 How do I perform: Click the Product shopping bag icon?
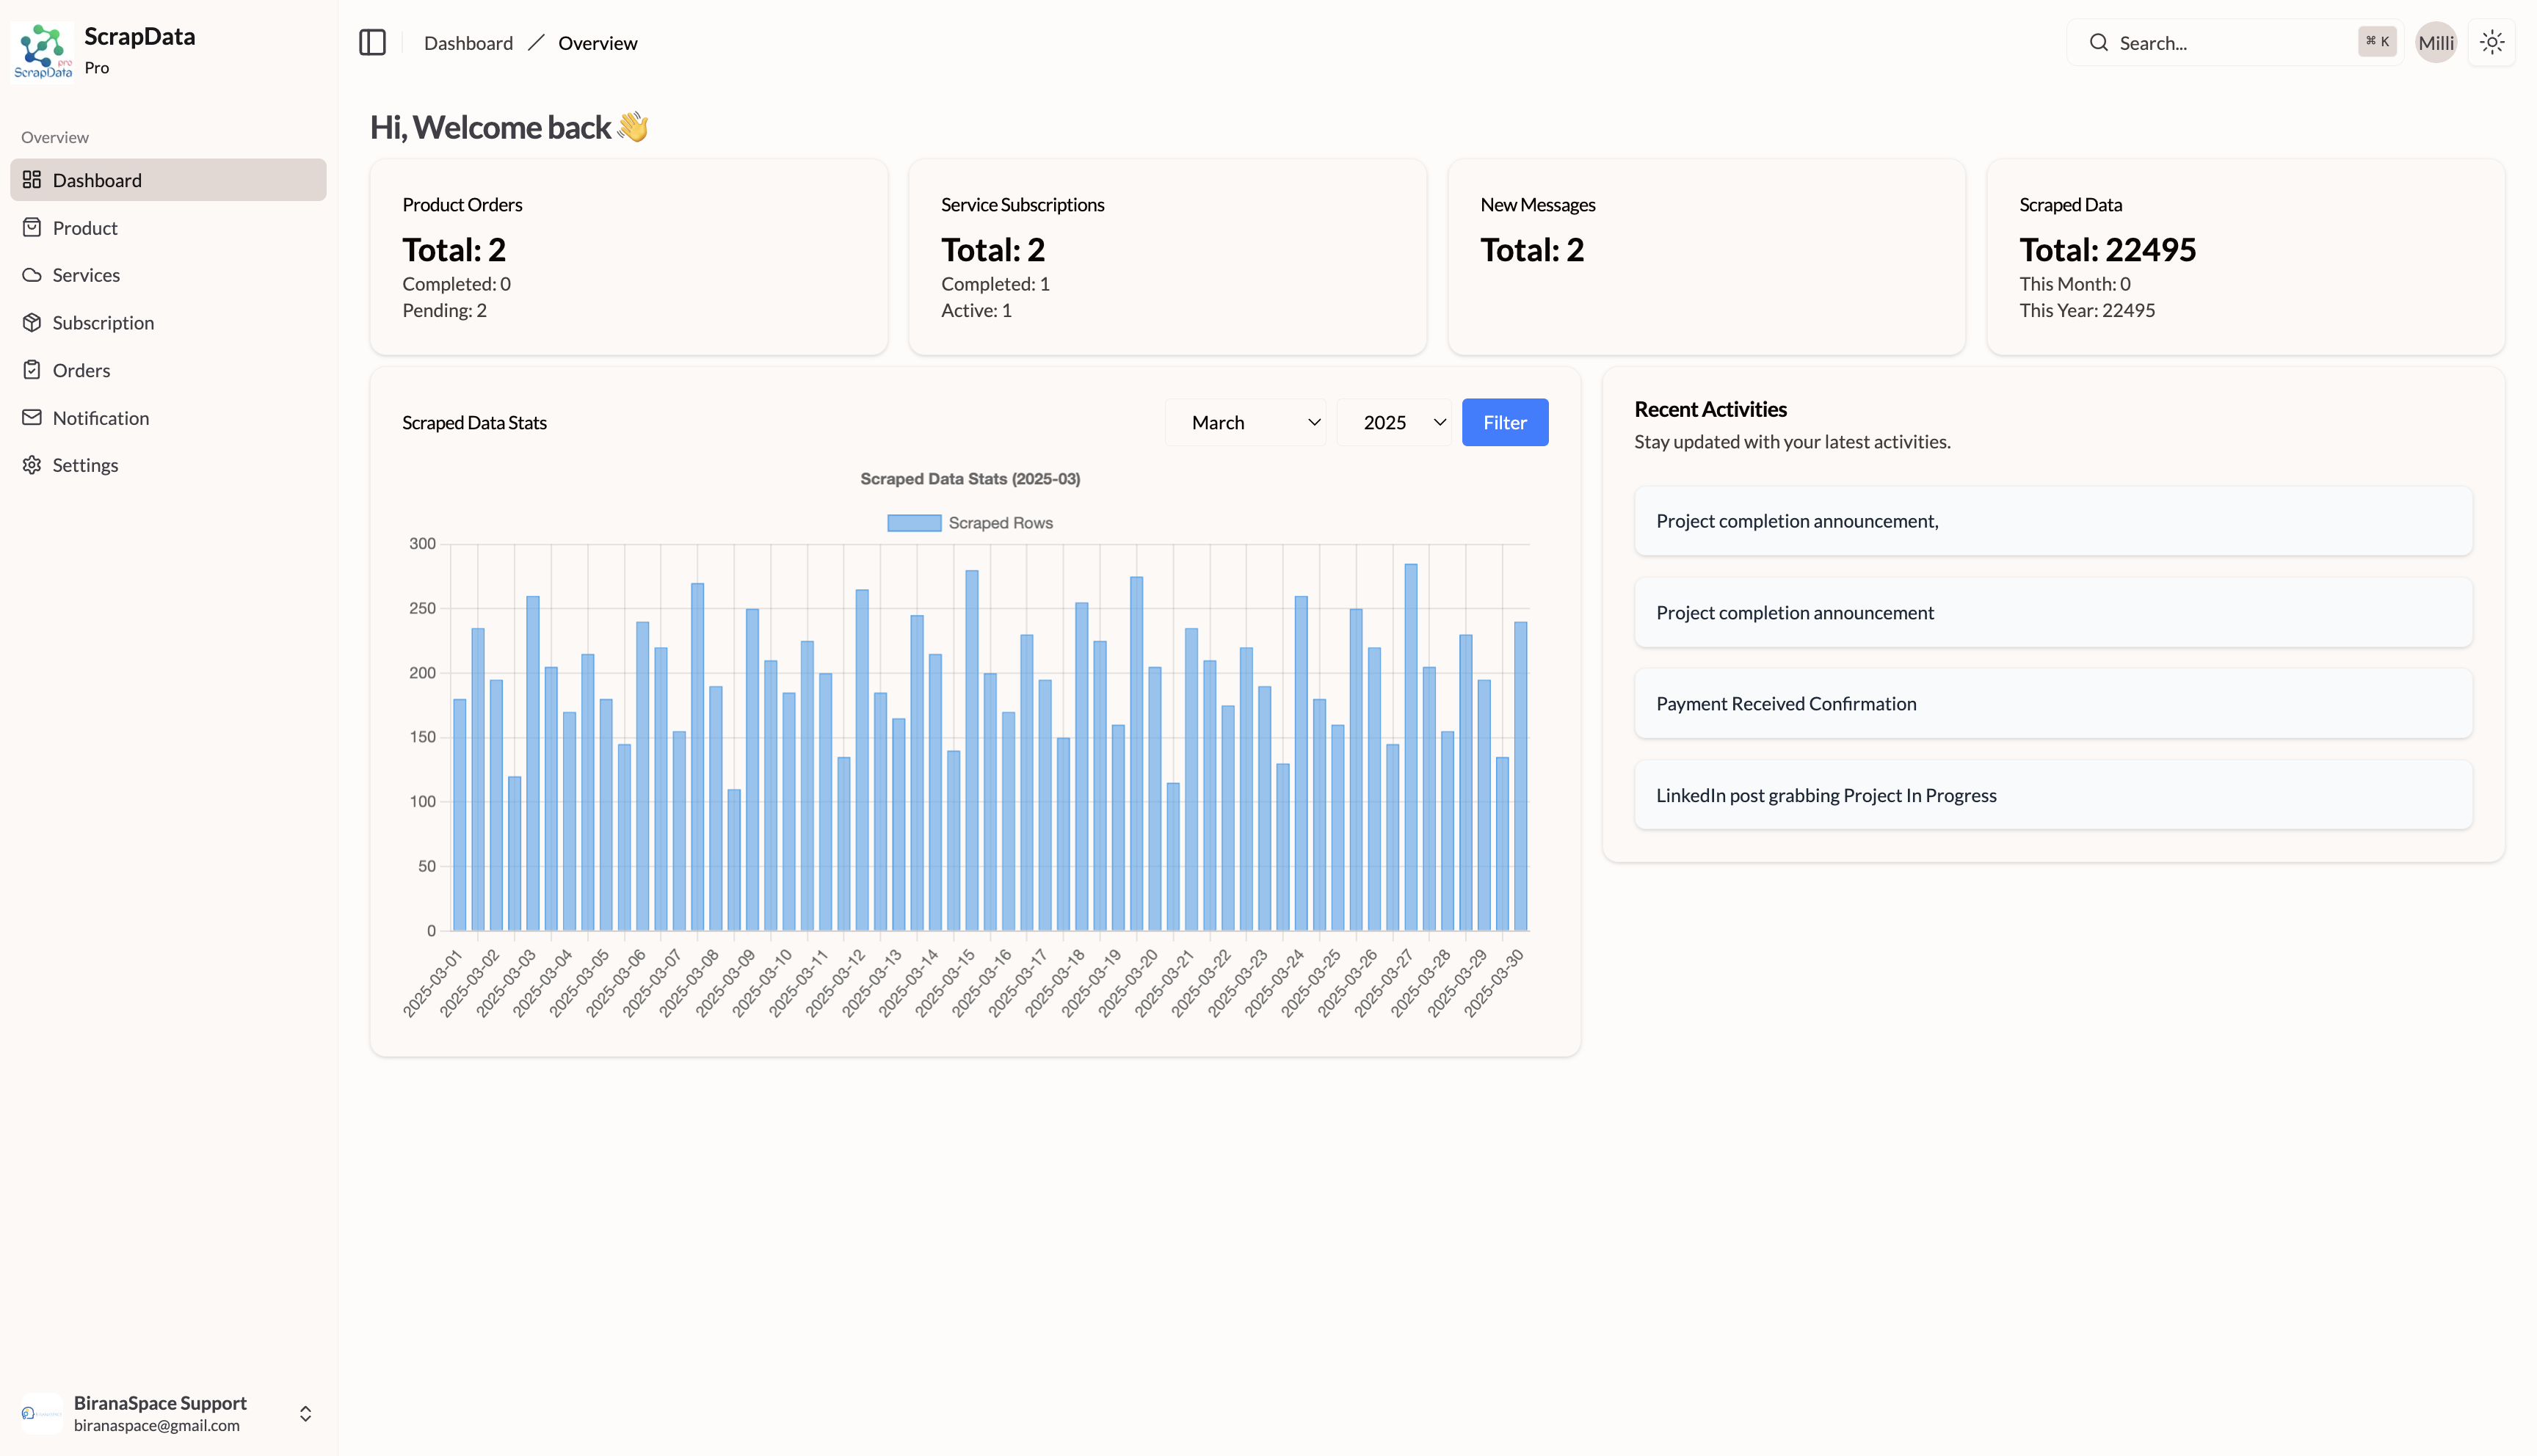(x=32, y=228)
